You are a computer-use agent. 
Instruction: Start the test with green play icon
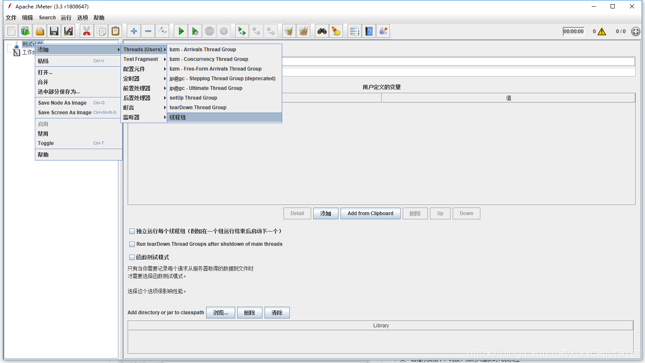tap(181, 31)
